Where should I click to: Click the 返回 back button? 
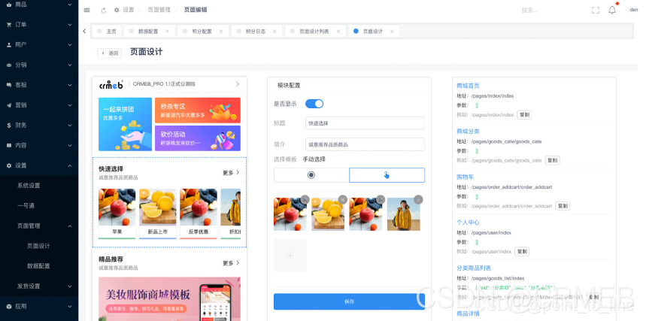[110, 53]
